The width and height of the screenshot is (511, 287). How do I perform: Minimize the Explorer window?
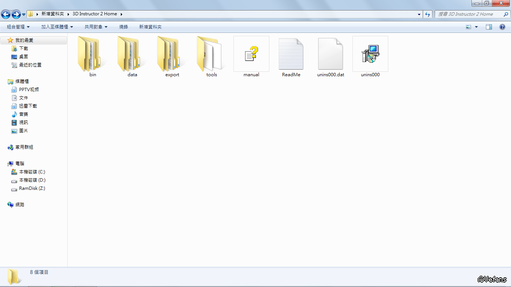[x=477, y=3]
